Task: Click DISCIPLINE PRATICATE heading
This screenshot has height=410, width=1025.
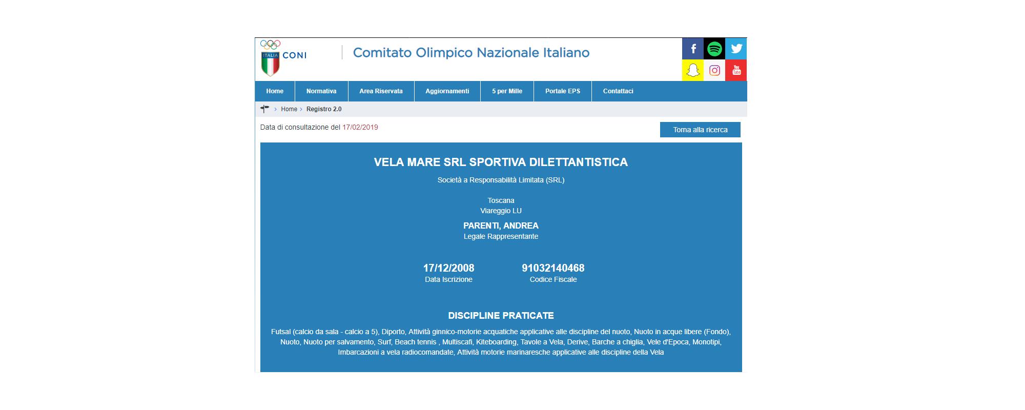Action: [501, 316]
